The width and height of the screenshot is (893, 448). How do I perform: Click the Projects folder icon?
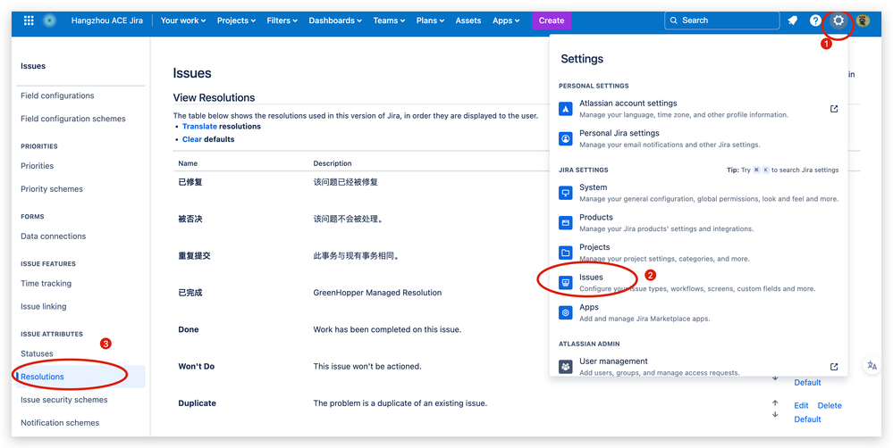[x=566, y=253]
